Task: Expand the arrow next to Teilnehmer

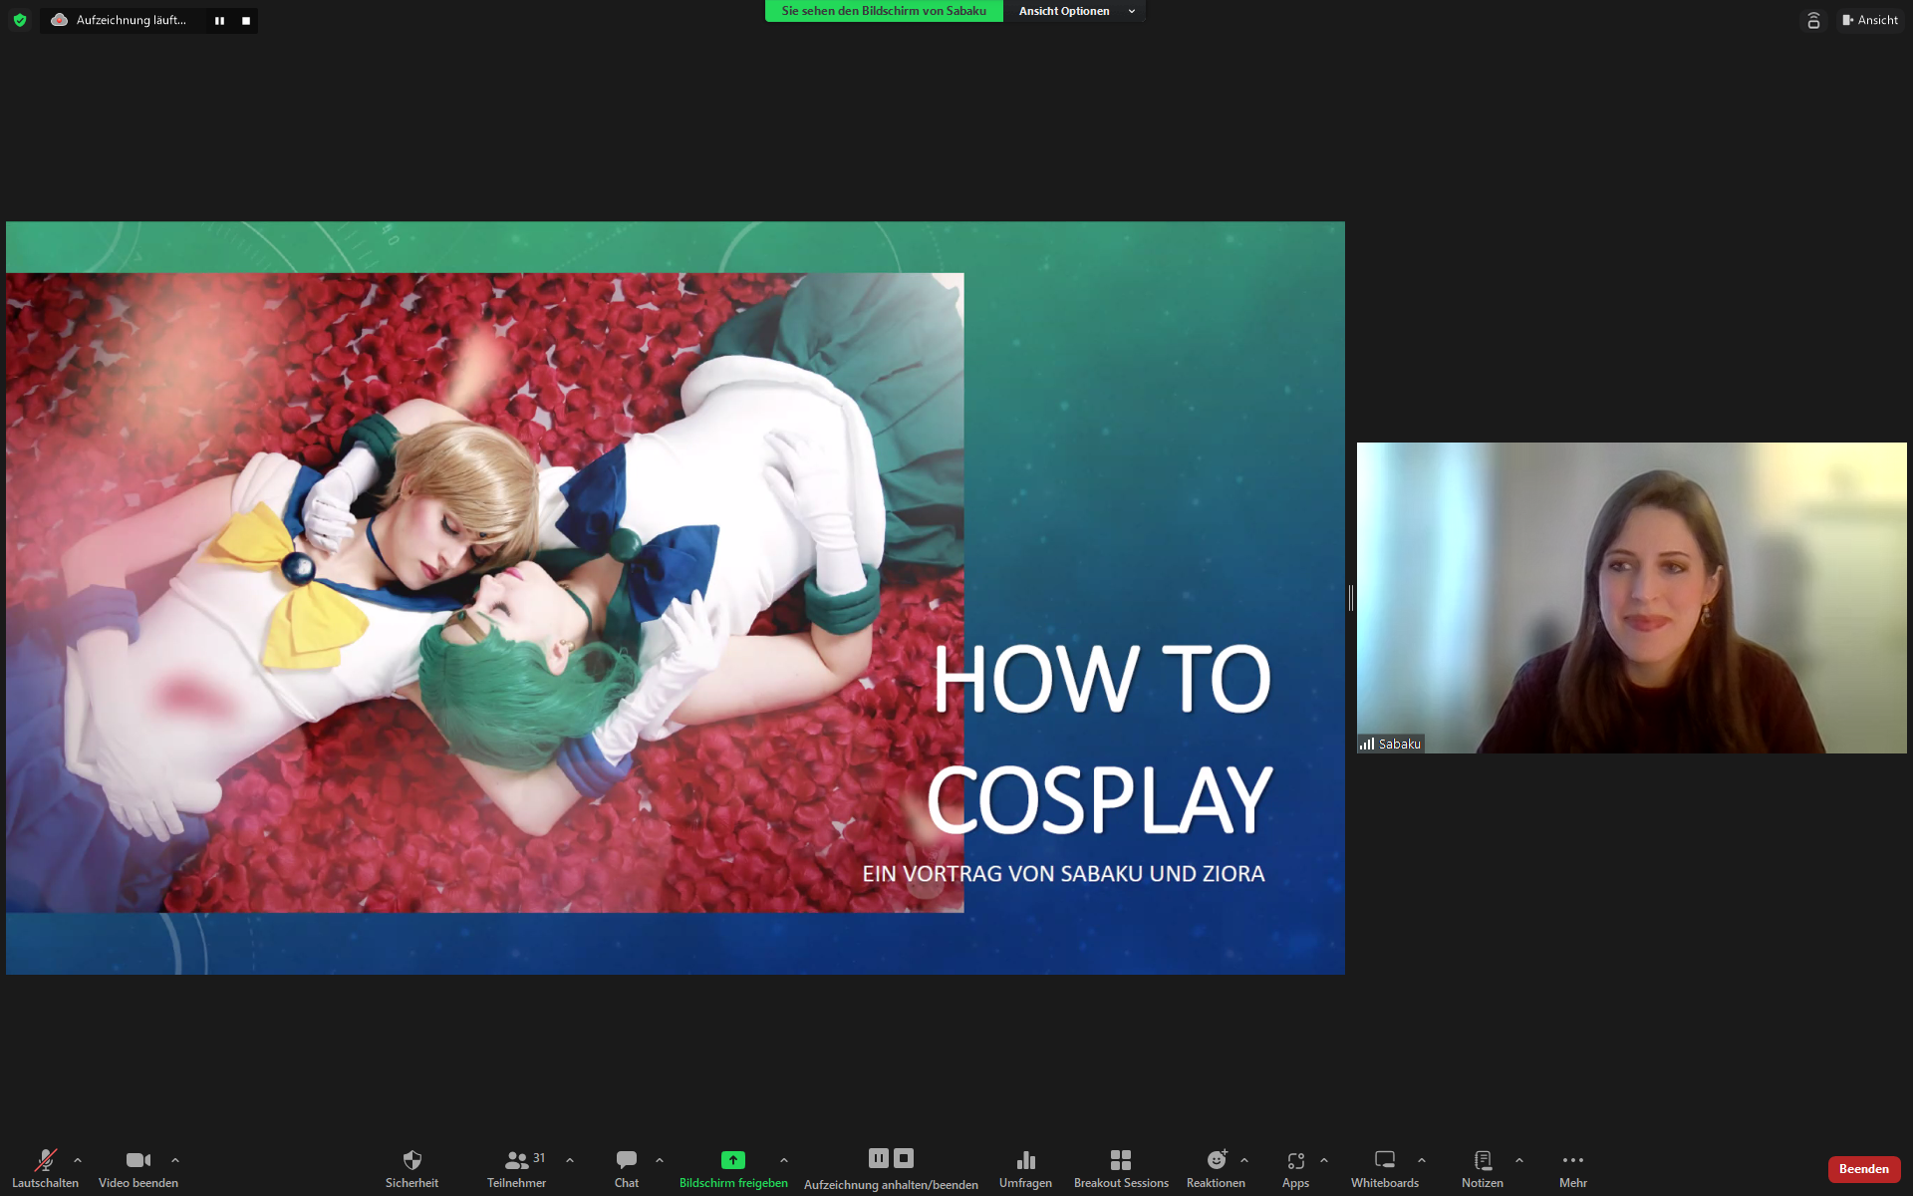Action: [570, 1160]
